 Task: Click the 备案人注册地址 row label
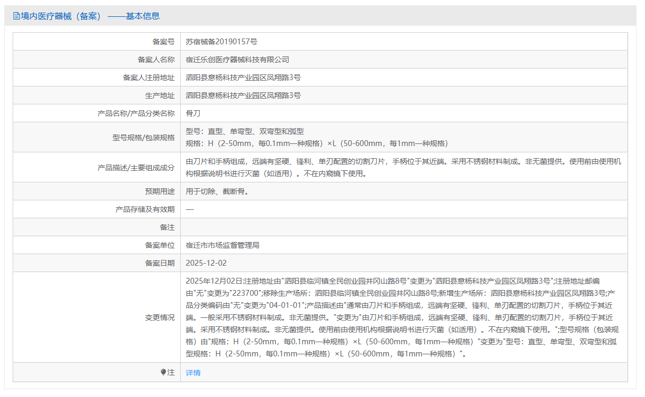149,78
